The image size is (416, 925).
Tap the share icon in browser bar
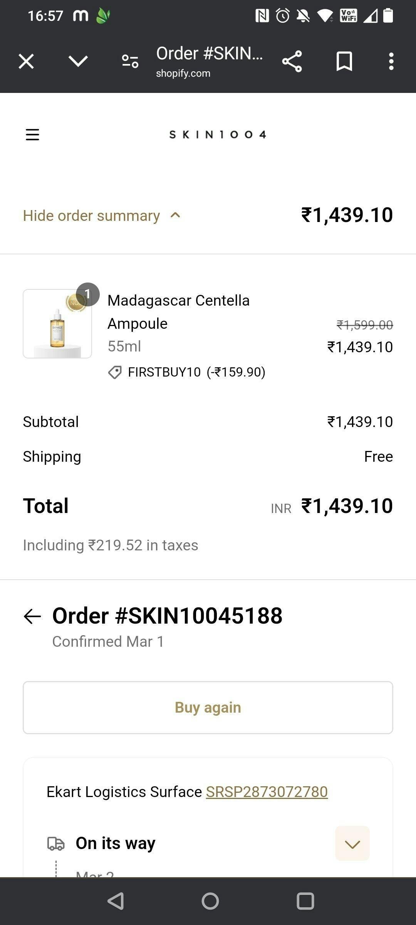click(x=292, y=61)
